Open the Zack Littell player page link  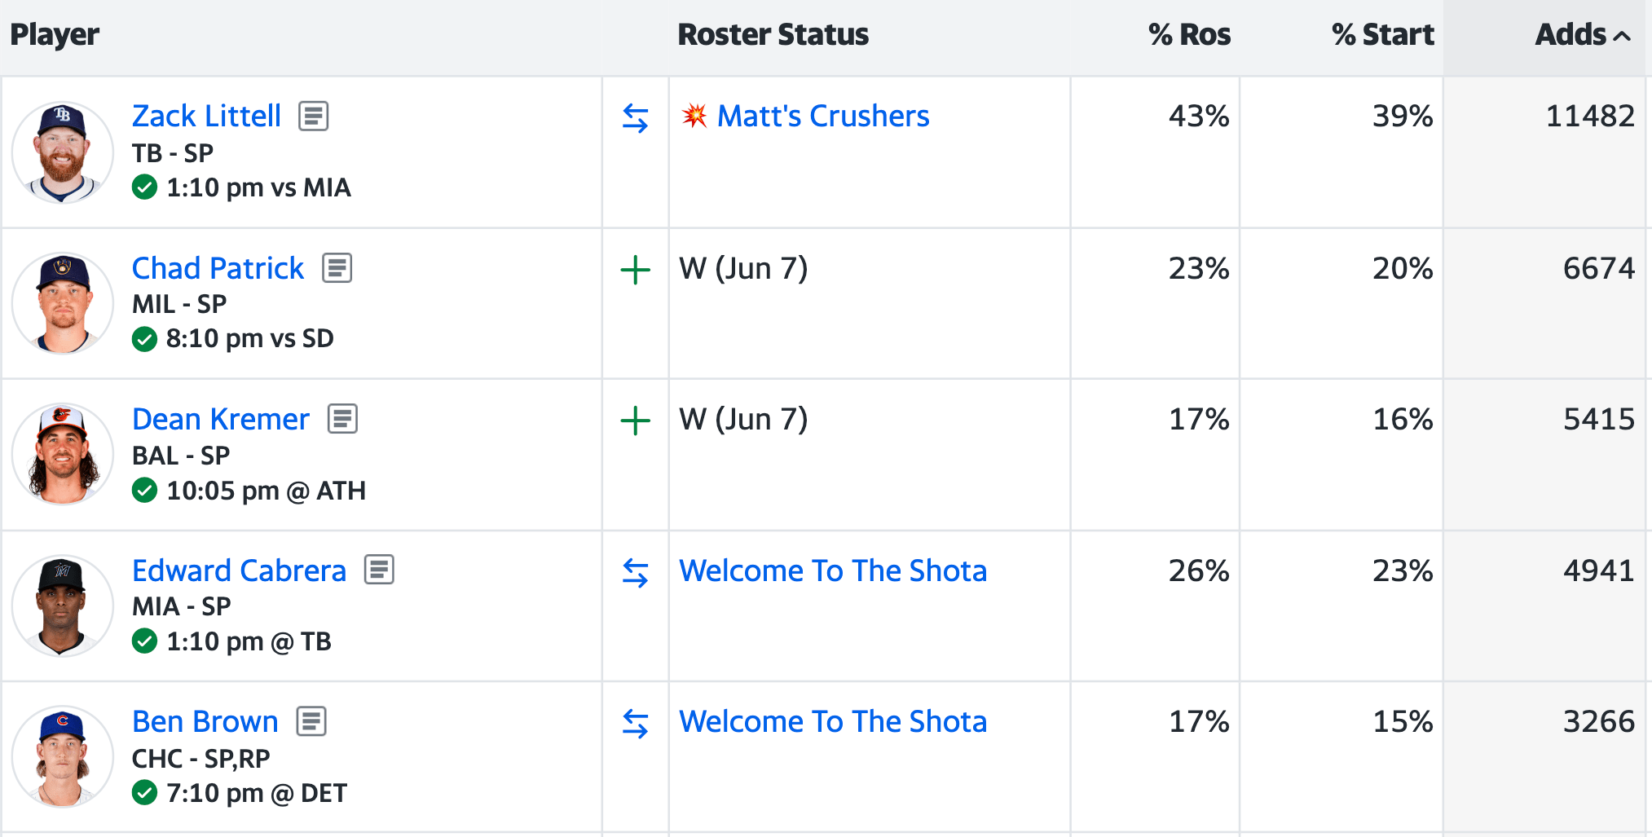click(x=206, y=117)
